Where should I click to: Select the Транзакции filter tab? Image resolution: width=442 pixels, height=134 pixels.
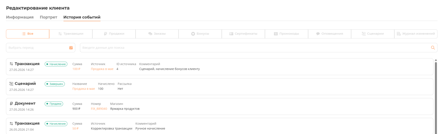click(x=71, y=34)
